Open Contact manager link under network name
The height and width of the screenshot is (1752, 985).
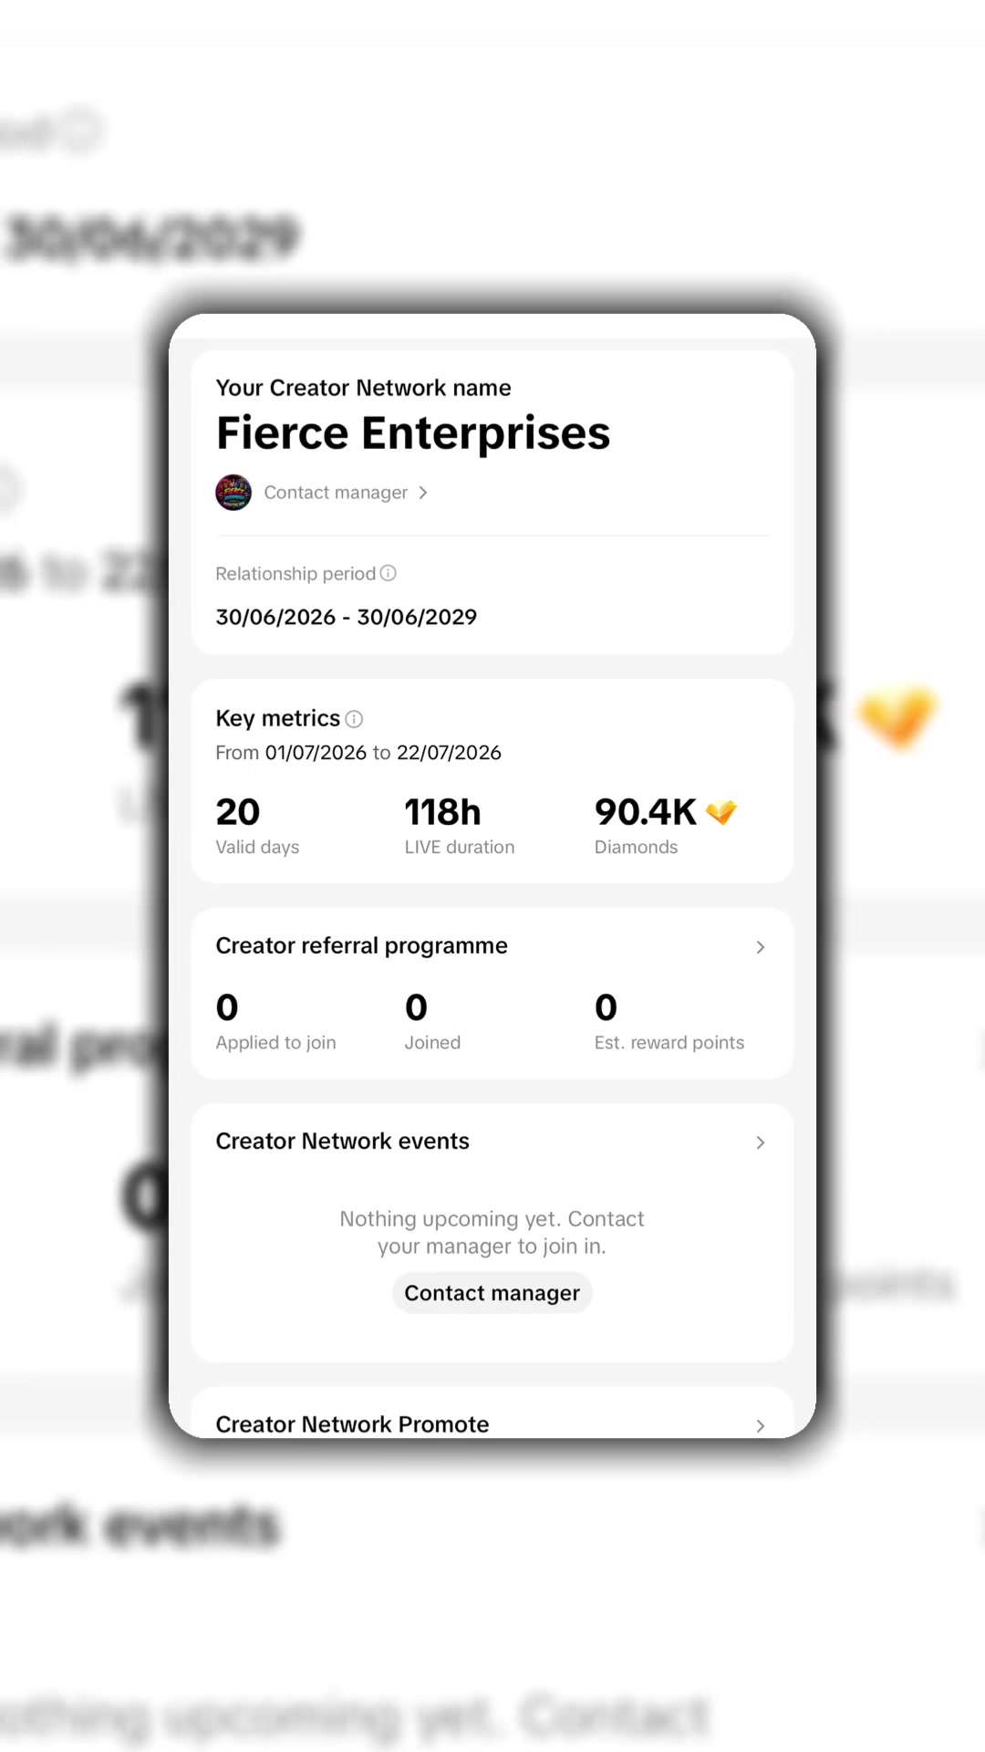click(x=336, y=493)
